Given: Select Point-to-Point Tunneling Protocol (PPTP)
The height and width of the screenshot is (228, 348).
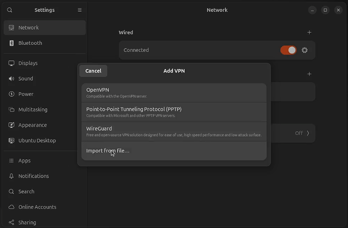Looking at the screenshot, I should click(x=173, y=112).
